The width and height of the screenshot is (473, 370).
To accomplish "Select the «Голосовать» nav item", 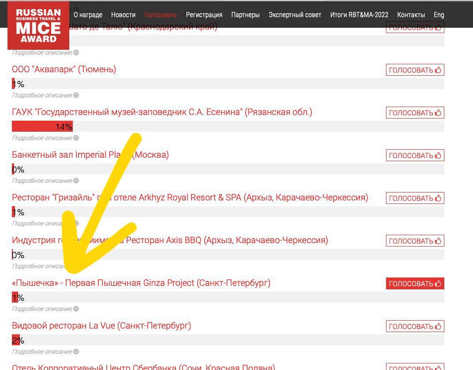I will (x=161, y=15).
